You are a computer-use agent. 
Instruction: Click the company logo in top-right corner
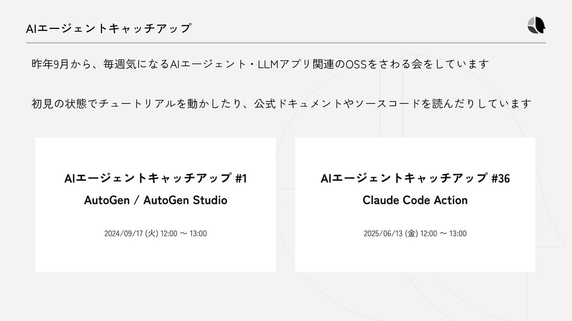click(x=536, y=25)
